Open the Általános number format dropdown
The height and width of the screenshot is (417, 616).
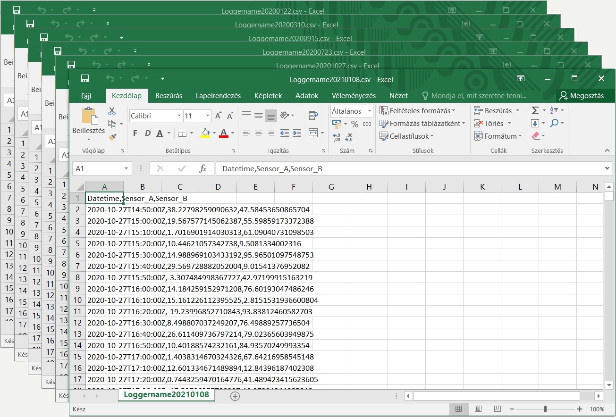pos(369,111)
